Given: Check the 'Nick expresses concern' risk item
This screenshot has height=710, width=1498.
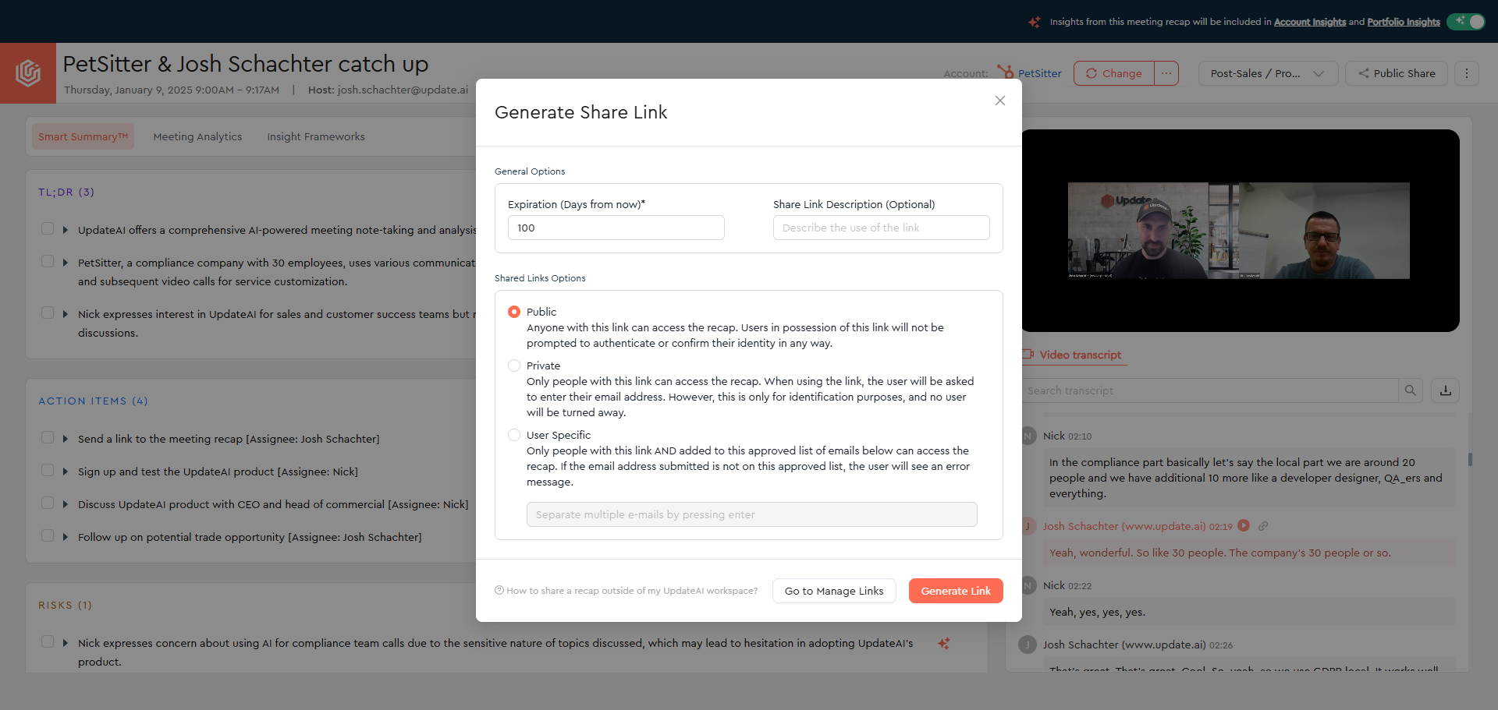Looking at the screenshot, I should coord(48,642).
